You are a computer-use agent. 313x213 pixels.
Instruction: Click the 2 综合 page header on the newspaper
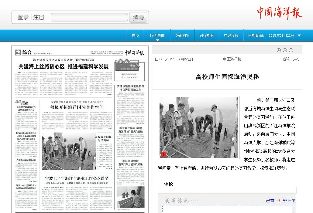coord(23,52)
